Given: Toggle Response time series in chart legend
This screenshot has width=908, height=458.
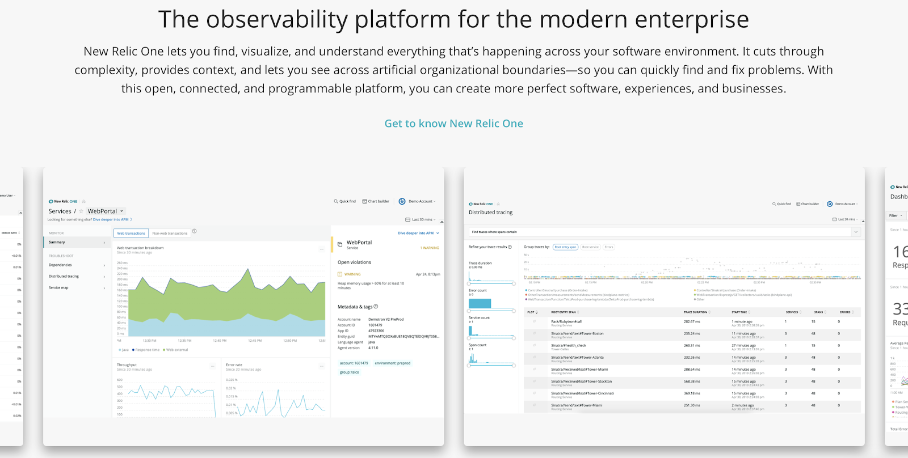Looking at the screenshot, I should tap(146, 350).
